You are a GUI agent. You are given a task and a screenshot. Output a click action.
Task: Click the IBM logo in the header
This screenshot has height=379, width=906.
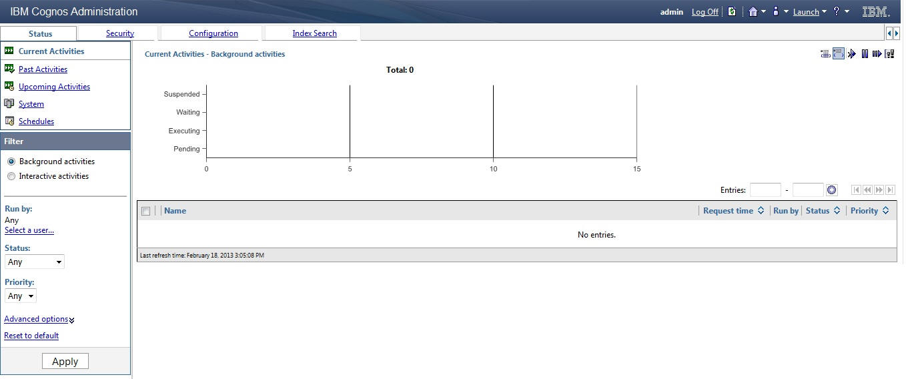click(x=876, y=11)
